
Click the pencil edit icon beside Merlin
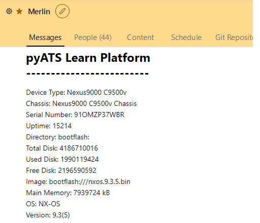pyautogui.click(x=62, y=11)
